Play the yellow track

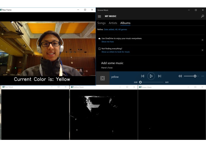click(151, 76)
